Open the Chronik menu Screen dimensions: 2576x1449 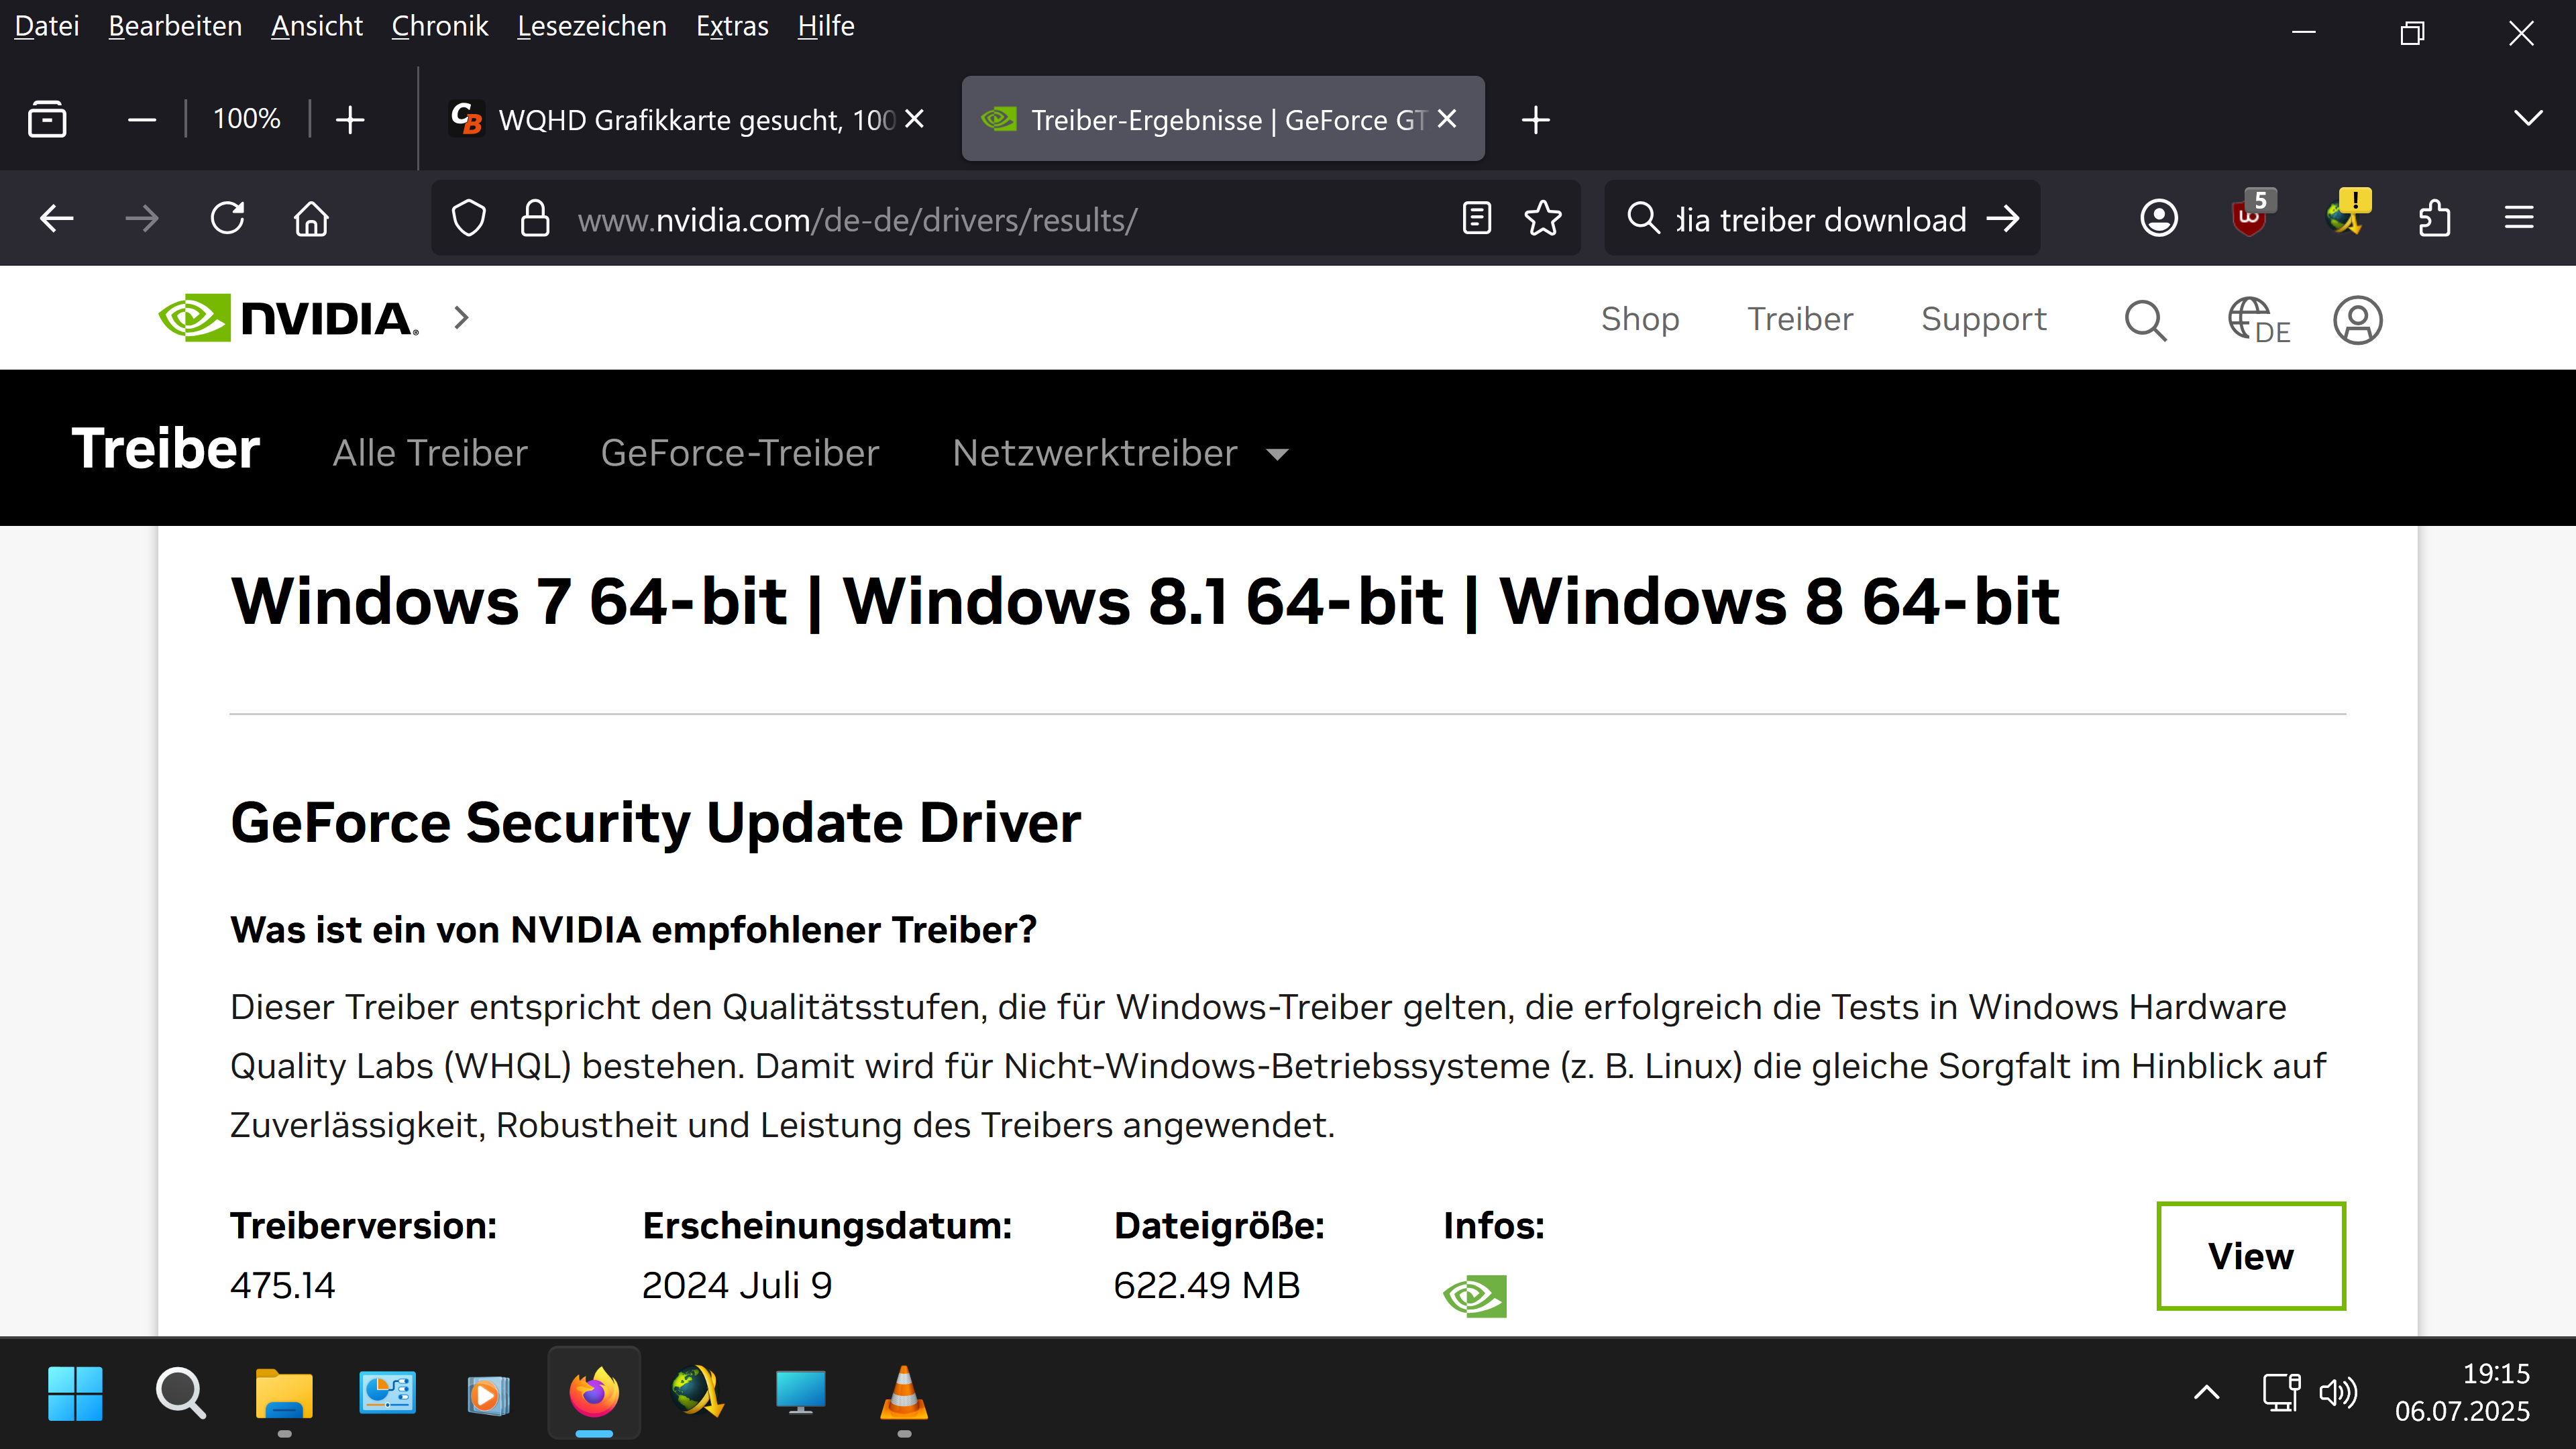tap(439, 26)
